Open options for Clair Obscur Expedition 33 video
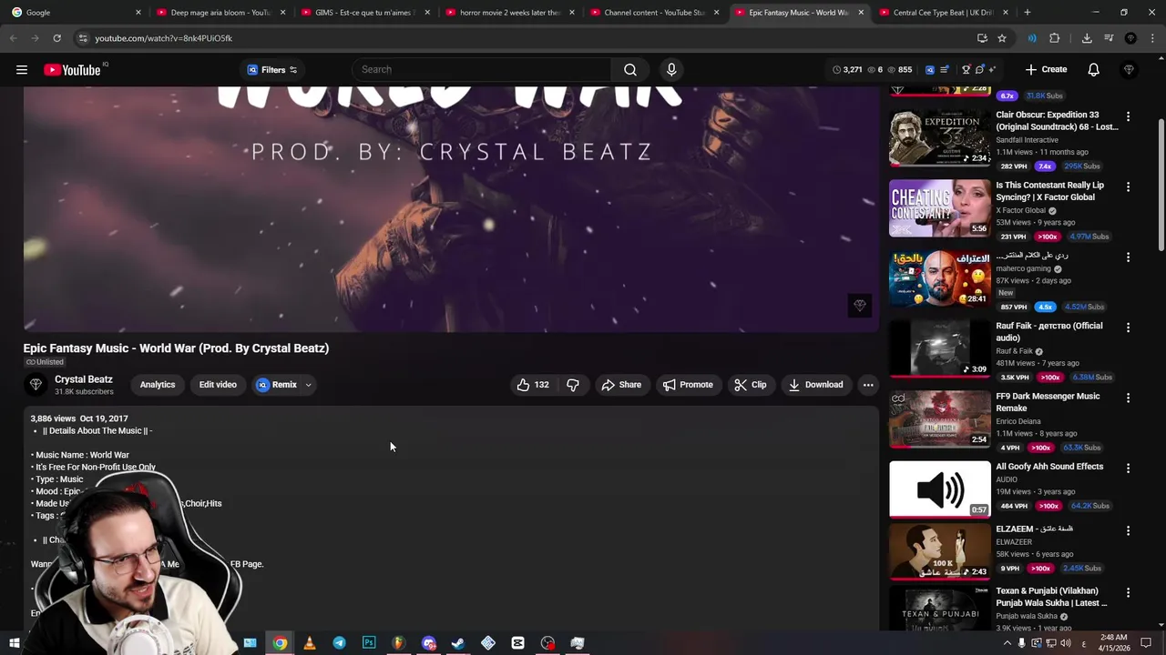1166x655 pixels. pyautogui.click(x=1128, y=116)
